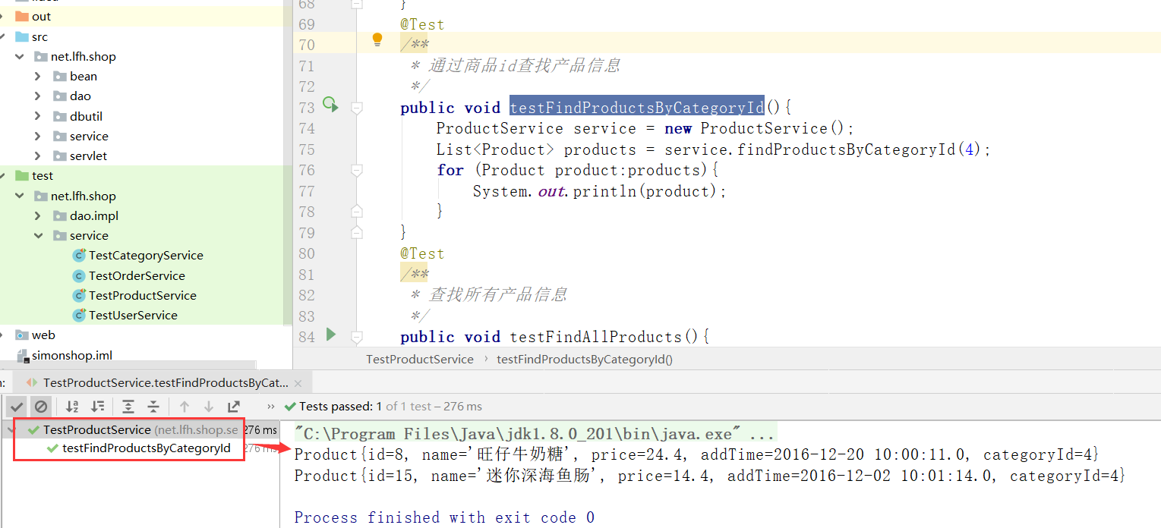Viewport: 1161px width, 528px height.
Task: Expand all test results icon
Action: click(128, 407)
